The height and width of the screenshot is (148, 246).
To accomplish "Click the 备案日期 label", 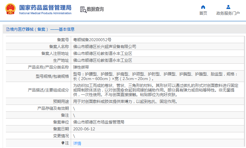I will (x=61, y=129).
